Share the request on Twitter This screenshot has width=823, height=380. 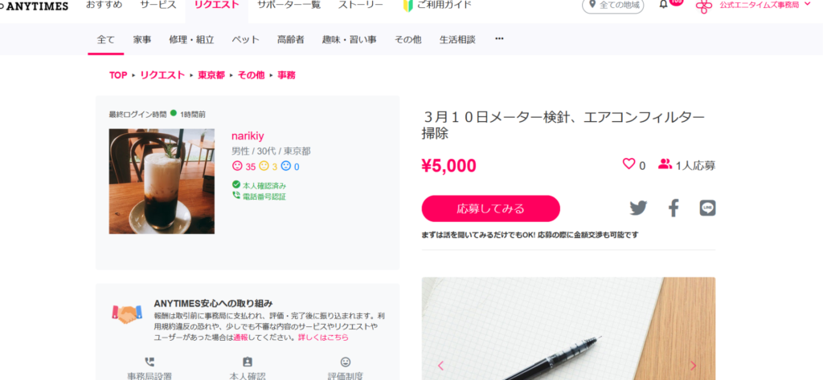pyautogui.click(x=638, y=208)
